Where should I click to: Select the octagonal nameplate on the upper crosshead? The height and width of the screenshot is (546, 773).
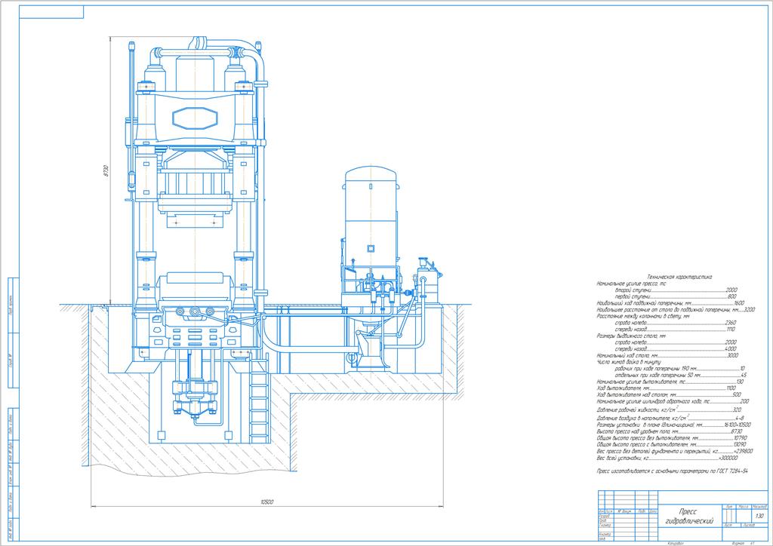click(195, 117)
